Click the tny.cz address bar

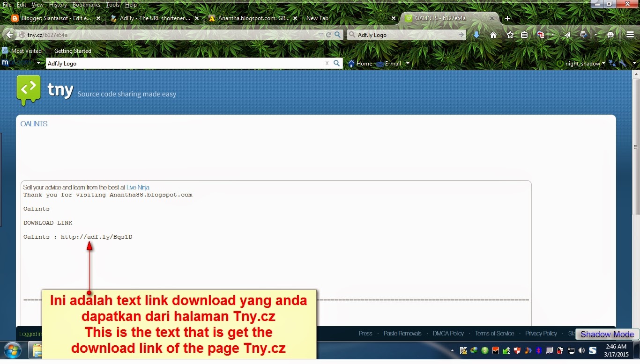pyautogui.click(x=171, y=35)
